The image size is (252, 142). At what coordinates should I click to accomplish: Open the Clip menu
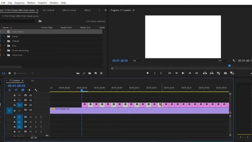[9, 3]
